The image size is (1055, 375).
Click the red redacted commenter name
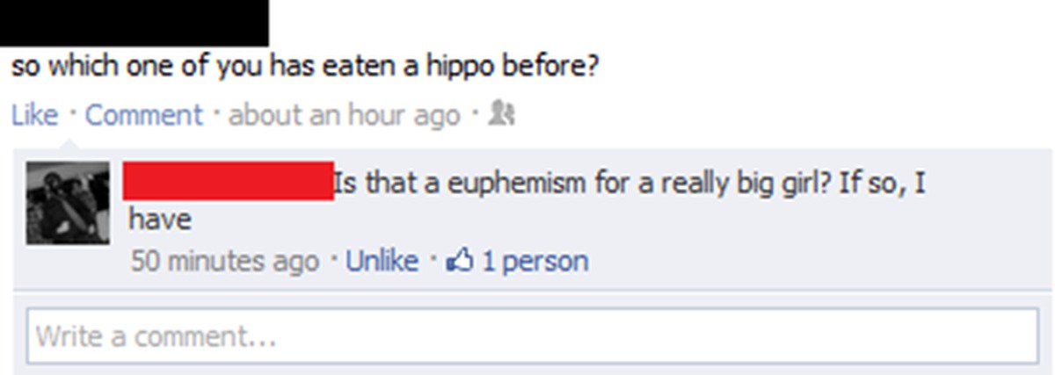coord(228,180)
